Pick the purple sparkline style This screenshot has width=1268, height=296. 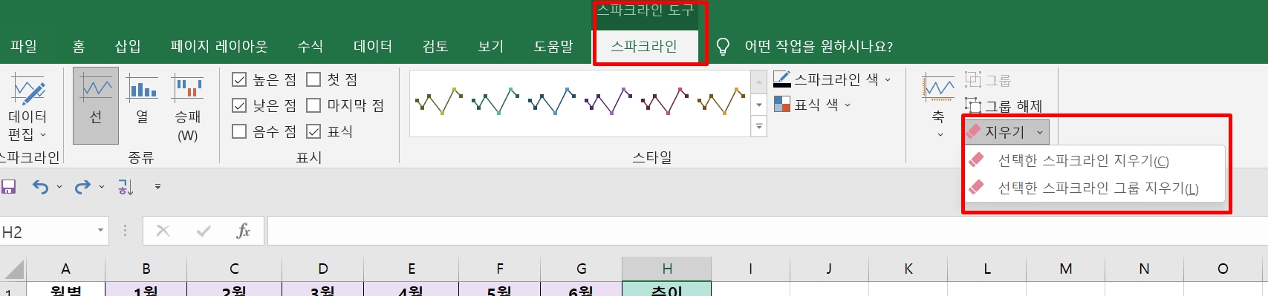tap(608, 101)
